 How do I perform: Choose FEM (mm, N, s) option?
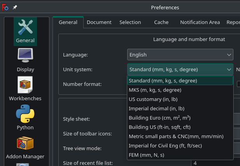coord(180,155)
